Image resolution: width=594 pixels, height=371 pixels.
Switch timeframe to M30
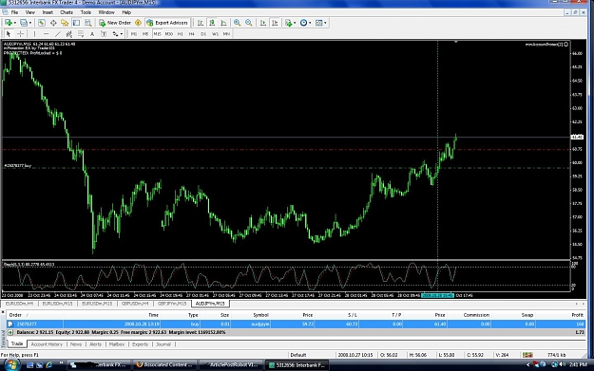coord(168,34)
